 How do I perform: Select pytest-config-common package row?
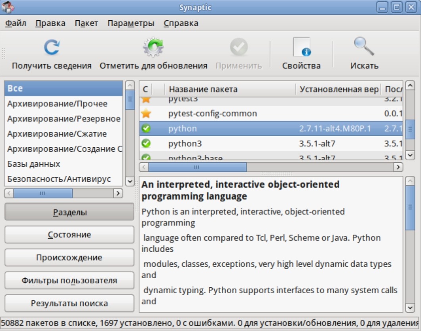click(271, 113)
